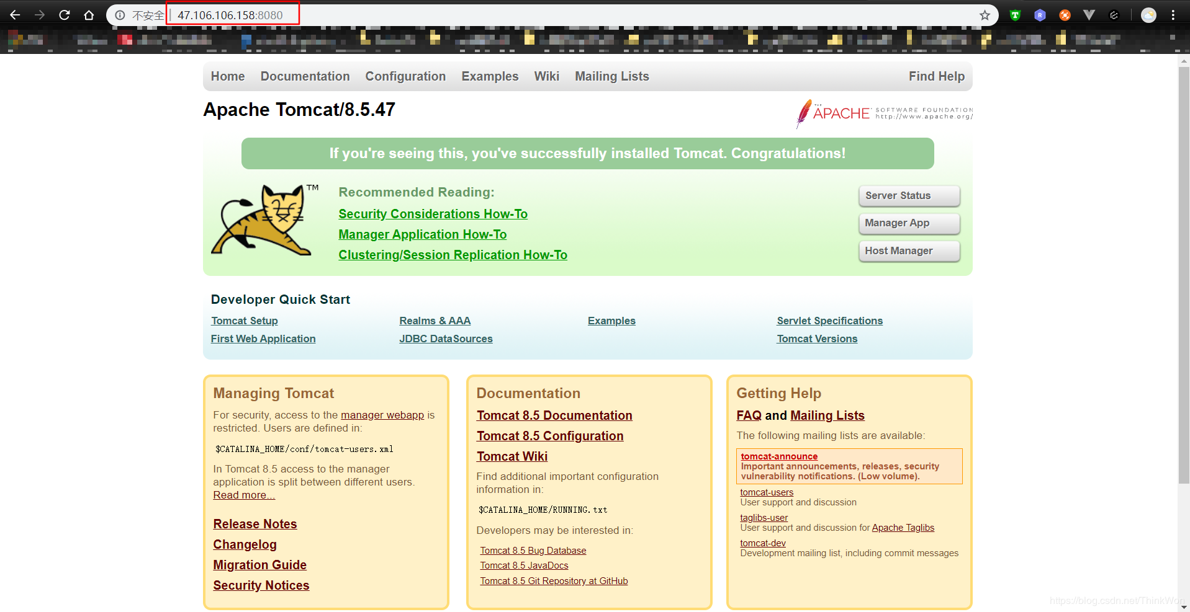1190x612 pixels.
Task: Open the V-shaped extension icon
Action: coord(1089,15)
